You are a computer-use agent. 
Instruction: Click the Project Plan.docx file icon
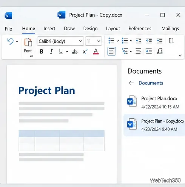coord(132,101)
